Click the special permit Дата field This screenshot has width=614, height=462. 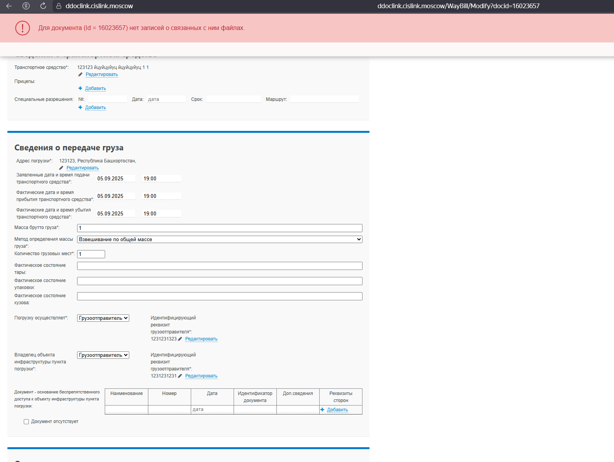click(x=166, y=99)
